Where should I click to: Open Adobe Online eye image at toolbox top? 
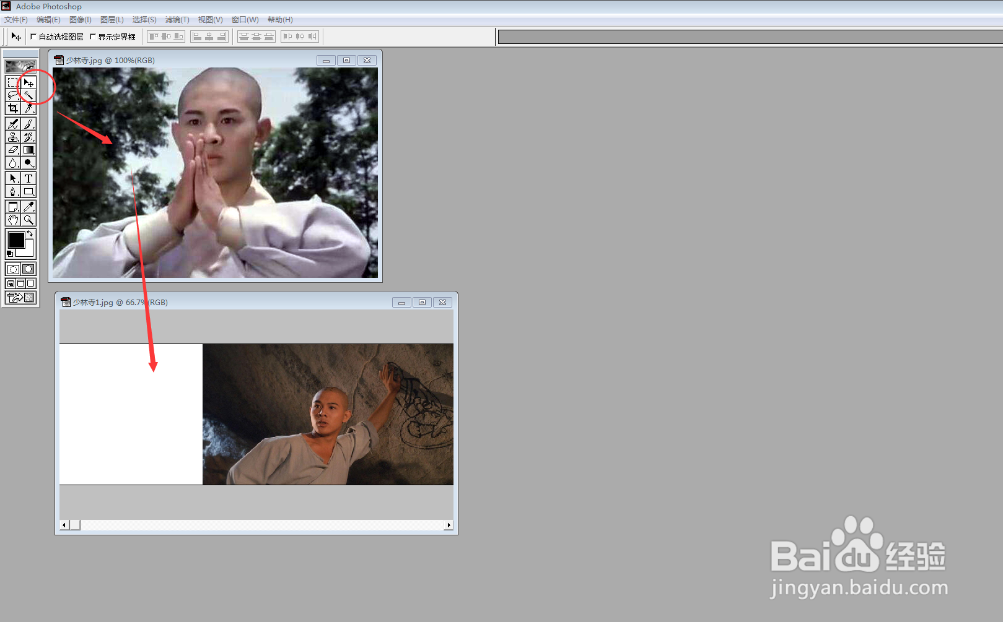click(x=20, y=66)
